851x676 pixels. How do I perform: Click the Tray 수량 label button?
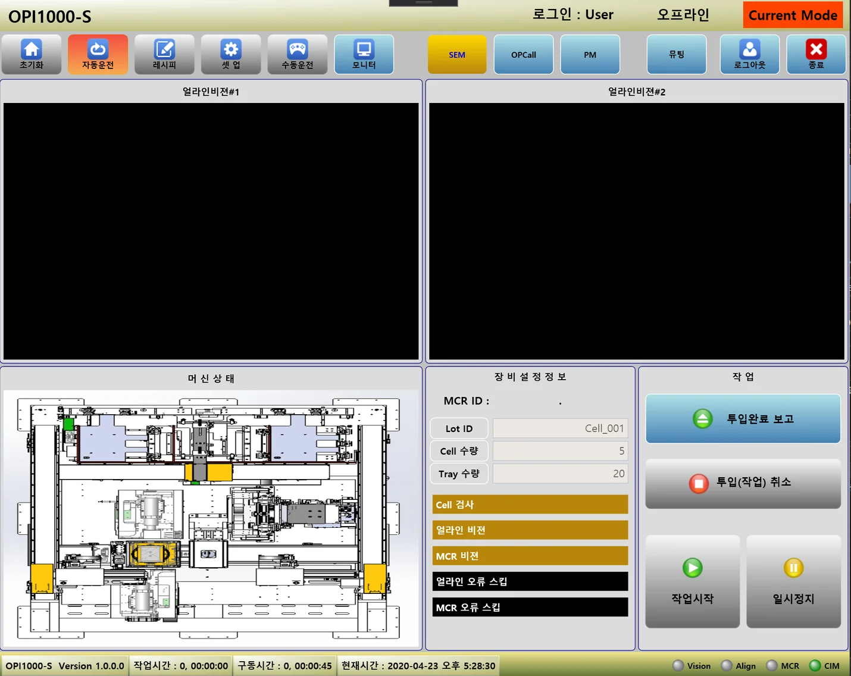coord(459,474)
